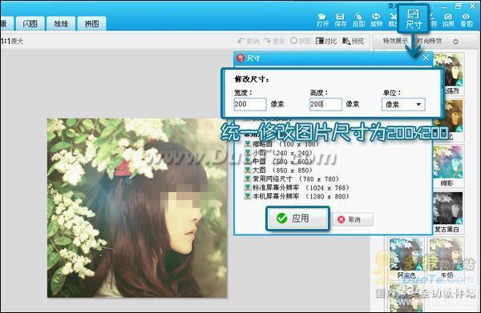Image resolution: width=481 pixels, height=313 pixels.
Task: Launch the 拍照 camera tool
Action: point(448,20)
